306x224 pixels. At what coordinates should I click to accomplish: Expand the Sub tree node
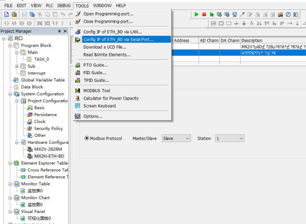(17, 66)
